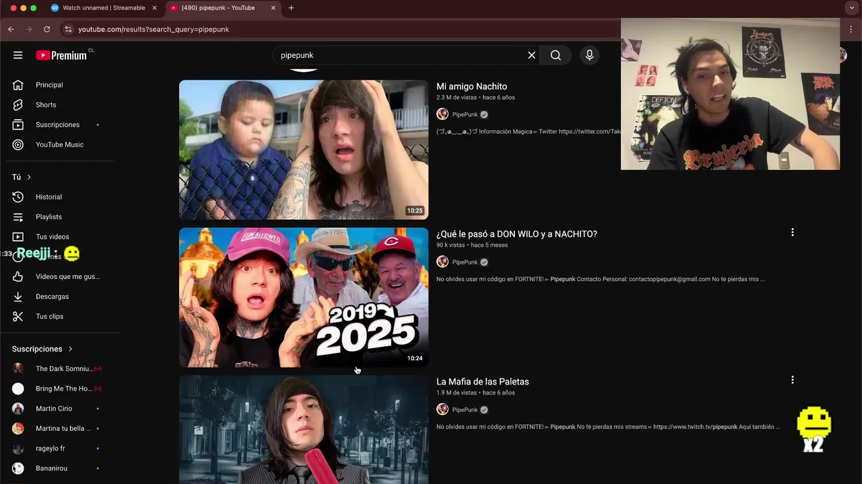Switch to Watch unnamed Streamable tab
This screenshot has height=484, width=862.
coord(104,8)
